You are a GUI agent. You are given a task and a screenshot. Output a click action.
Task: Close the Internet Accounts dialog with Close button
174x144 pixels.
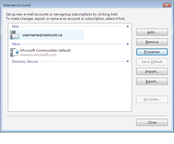pos(152,122)
